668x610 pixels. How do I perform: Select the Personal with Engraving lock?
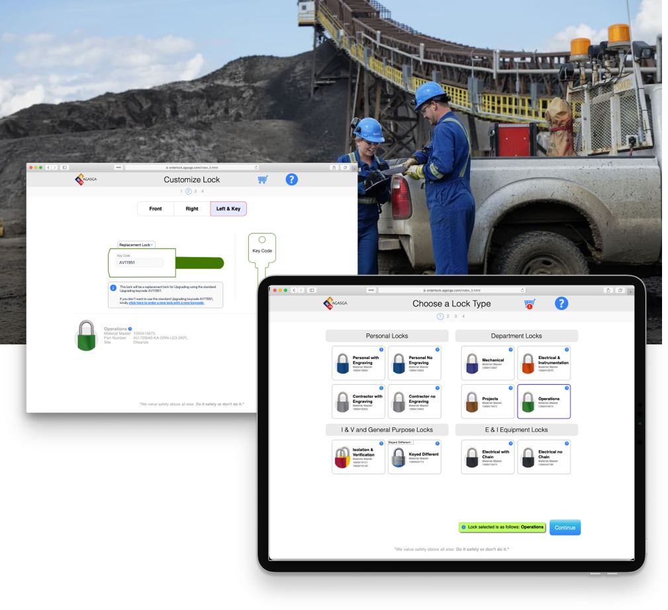pyautogui.click(x=358, y=363)
